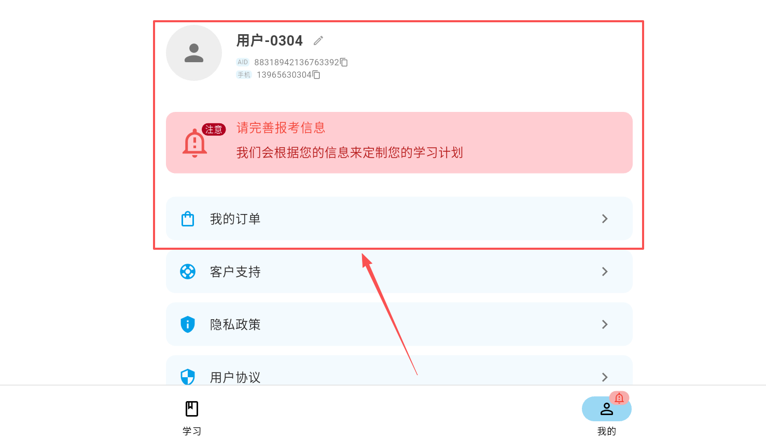
Task: Switch to the 学习 tab
Action: 192,418
